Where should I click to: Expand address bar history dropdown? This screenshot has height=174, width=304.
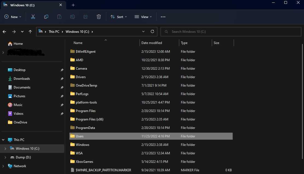(143, 31)
